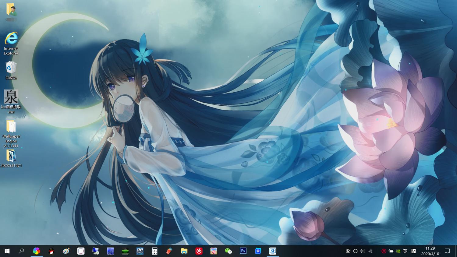Image resolution: width=457 pixels, height=257 pixels.
Task: Open the volume speaker control
Action: pyautogui.click(x=362, y=251)
